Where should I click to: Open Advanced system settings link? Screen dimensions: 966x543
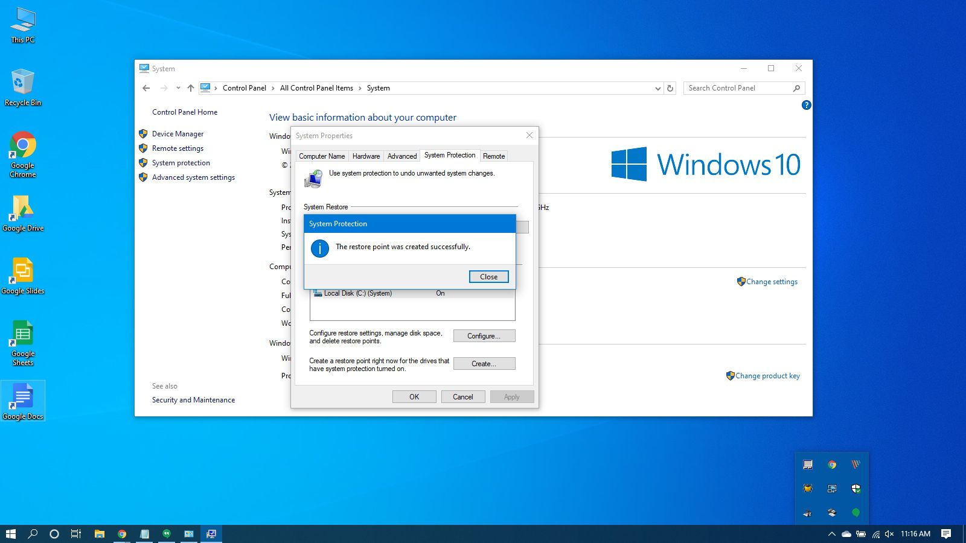click(193, 177)
